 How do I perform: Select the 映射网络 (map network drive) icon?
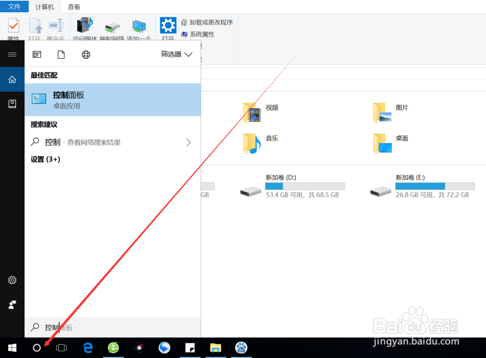pyautogui.click(x=112, y=24)
